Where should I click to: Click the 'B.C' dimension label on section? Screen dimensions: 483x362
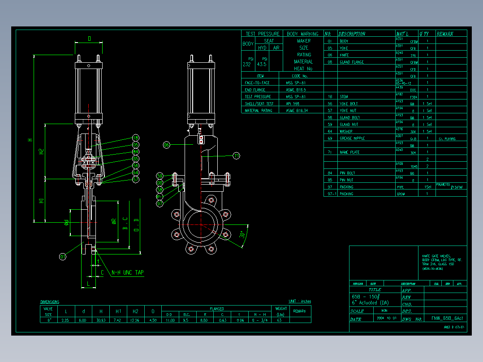[x=125, y=224]
